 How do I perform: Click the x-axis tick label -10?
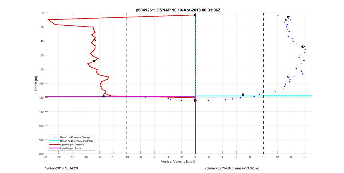point(127,157)
